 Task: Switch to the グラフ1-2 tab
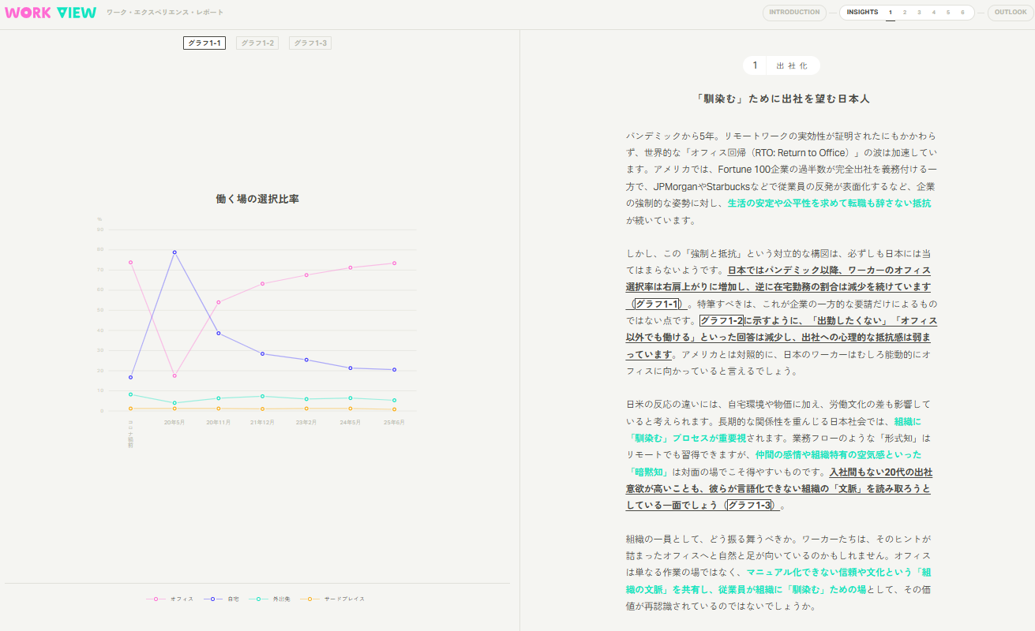257,43
